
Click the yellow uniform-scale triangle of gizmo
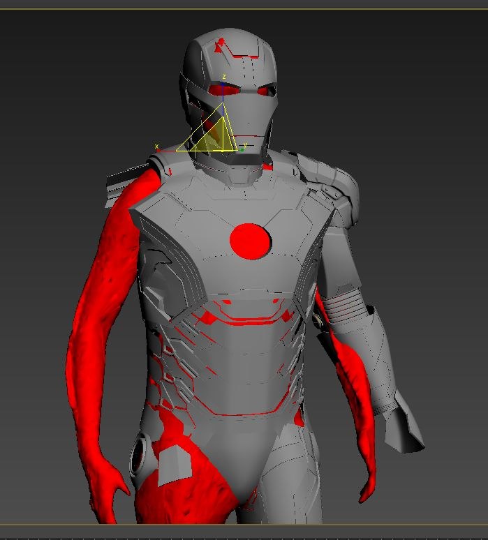coord(215,139)
